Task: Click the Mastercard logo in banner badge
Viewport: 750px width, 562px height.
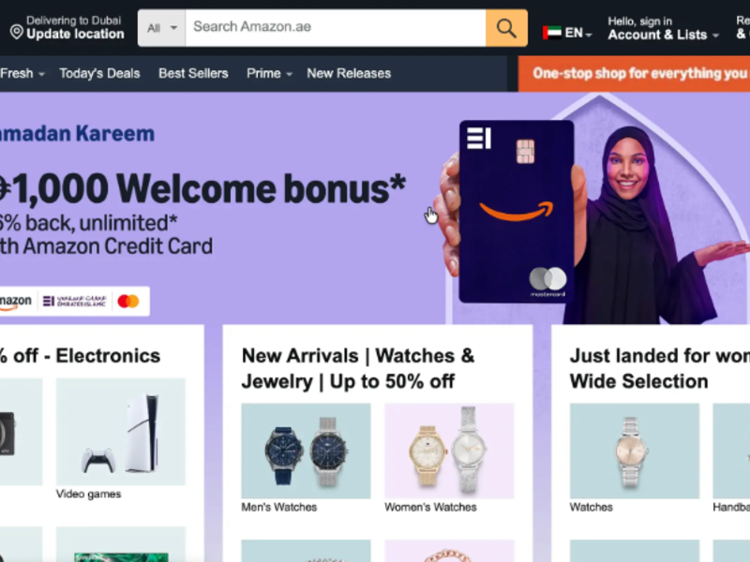Action: click(128, 301)
